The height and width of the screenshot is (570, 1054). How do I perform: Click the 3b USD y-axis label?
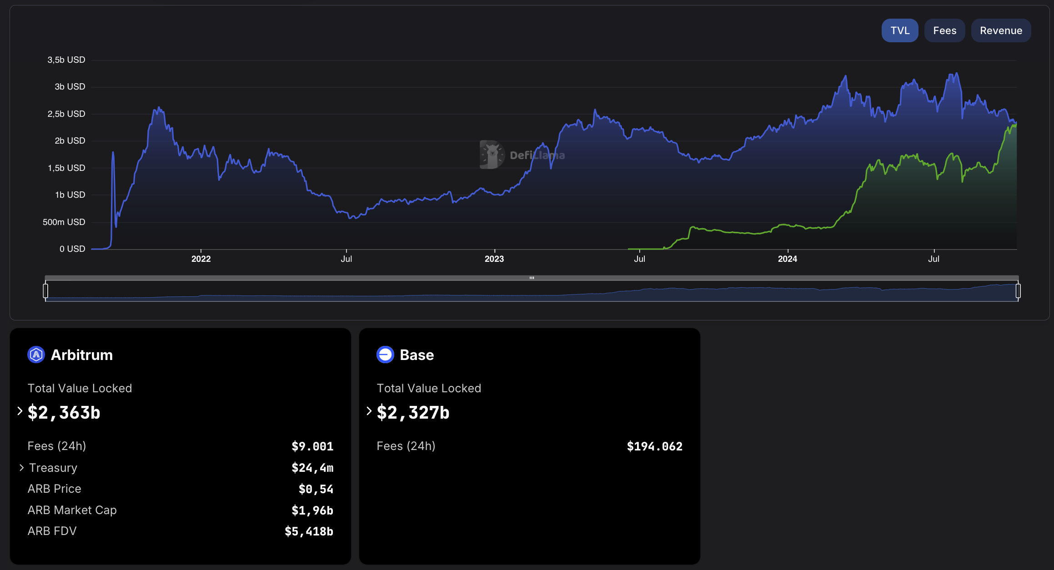click(x=70, y=86)
